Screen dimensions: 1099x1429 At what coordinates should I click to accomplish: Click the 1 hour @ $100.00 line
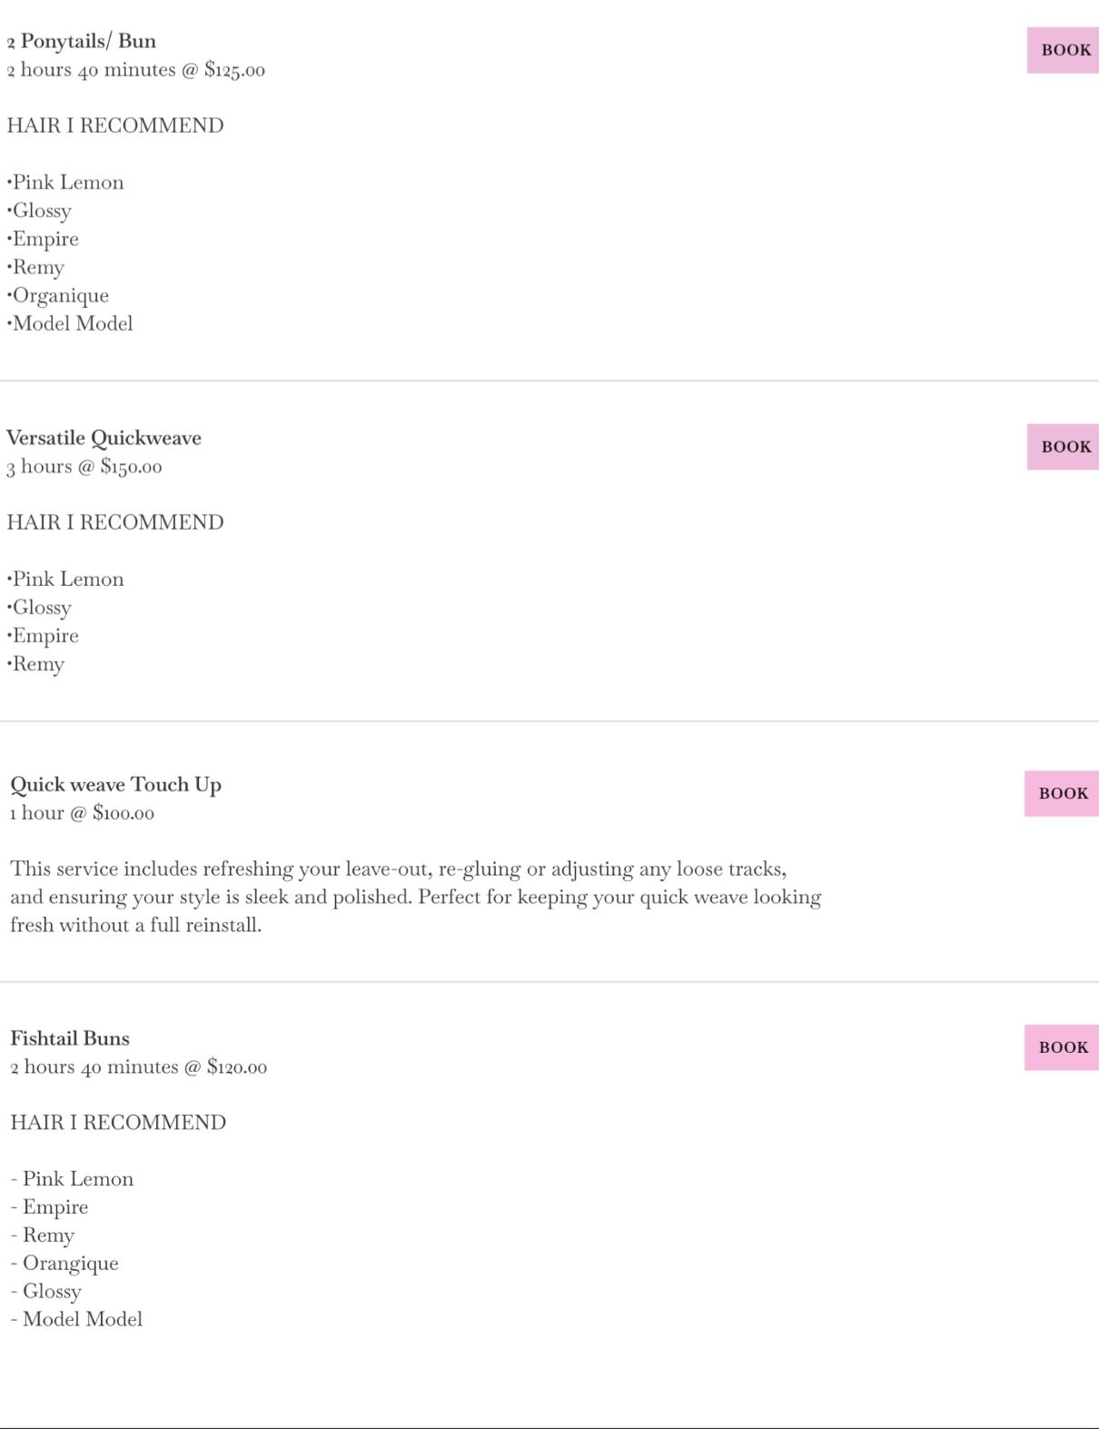pyautogui.click(x=82, y=813)
